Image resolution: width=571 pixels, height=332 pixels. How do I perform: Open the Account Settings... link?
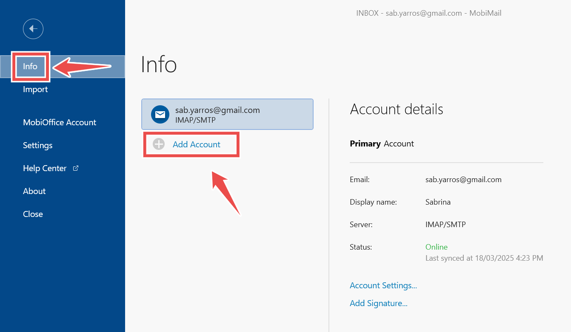pos(383,285)
